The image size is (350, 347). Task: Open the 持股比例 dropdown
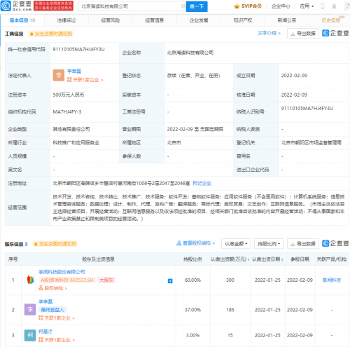(x=269, y=244)
